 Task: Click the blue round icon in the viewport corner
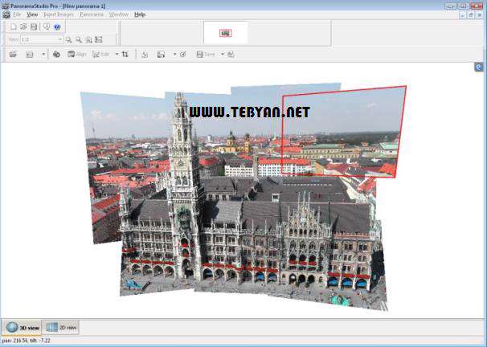pos(479,67)
